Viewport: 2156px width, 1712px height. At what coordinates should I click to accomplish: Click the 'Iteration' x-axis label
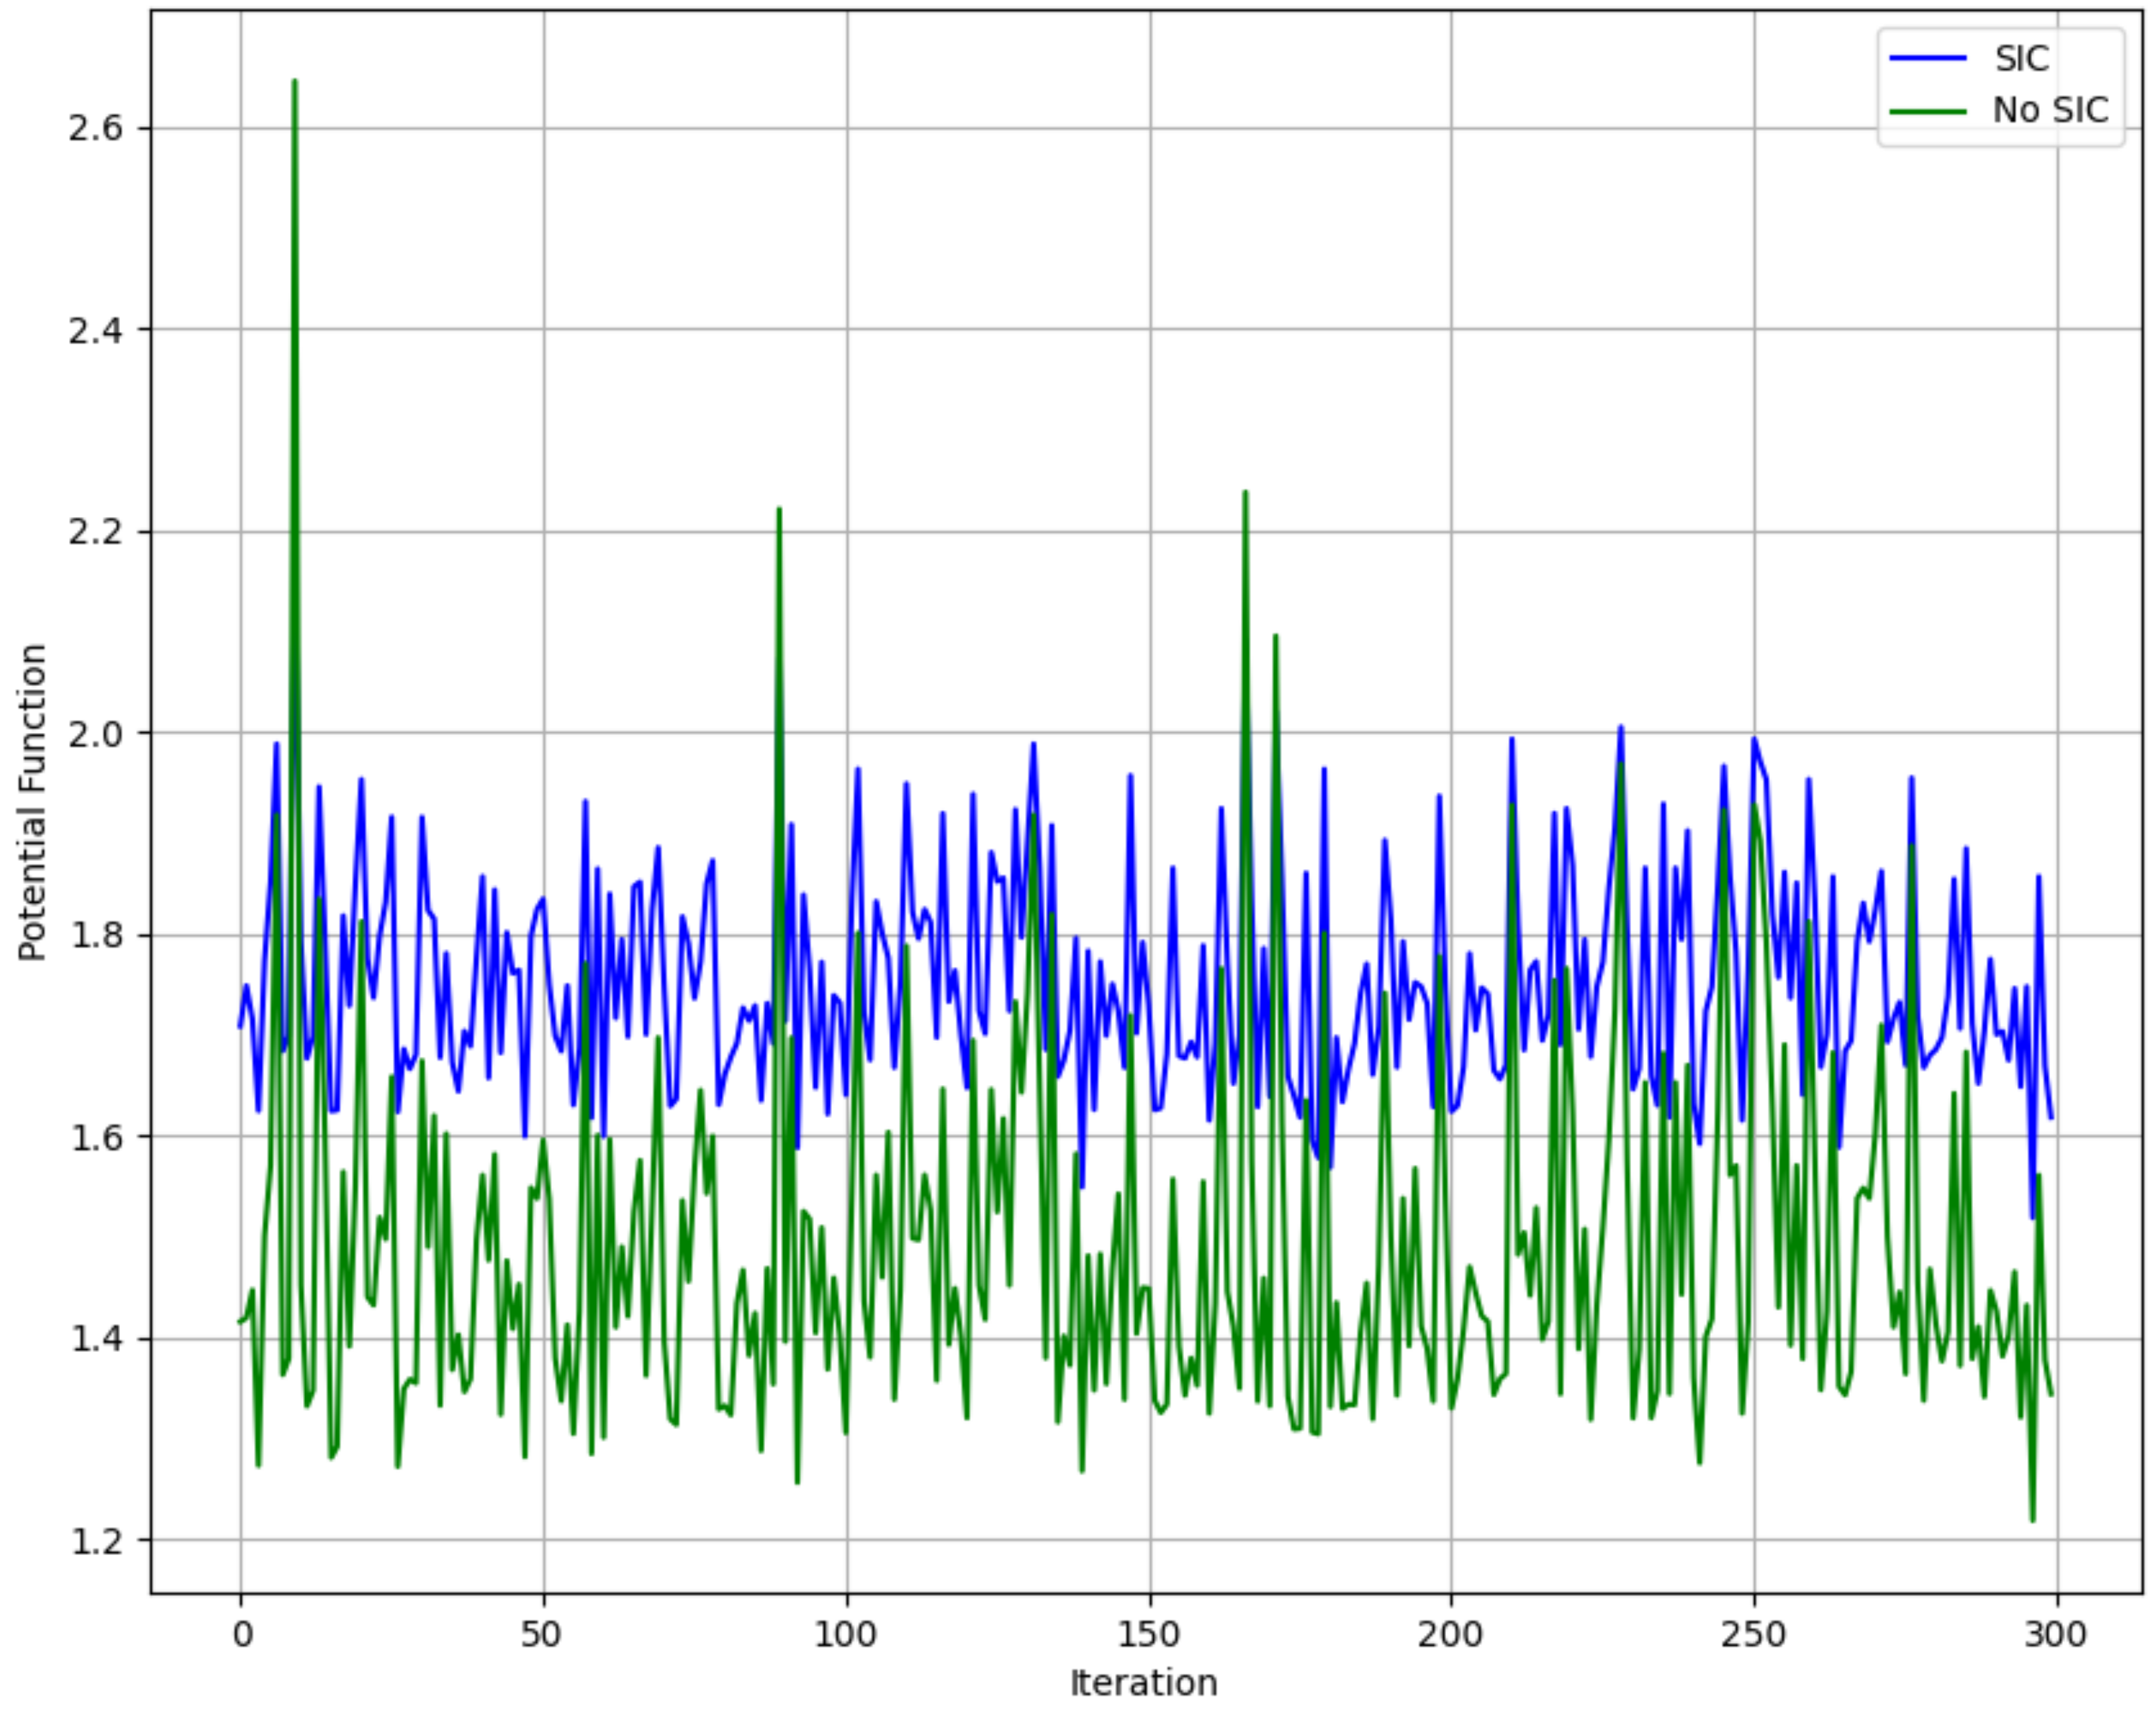1143,1683
